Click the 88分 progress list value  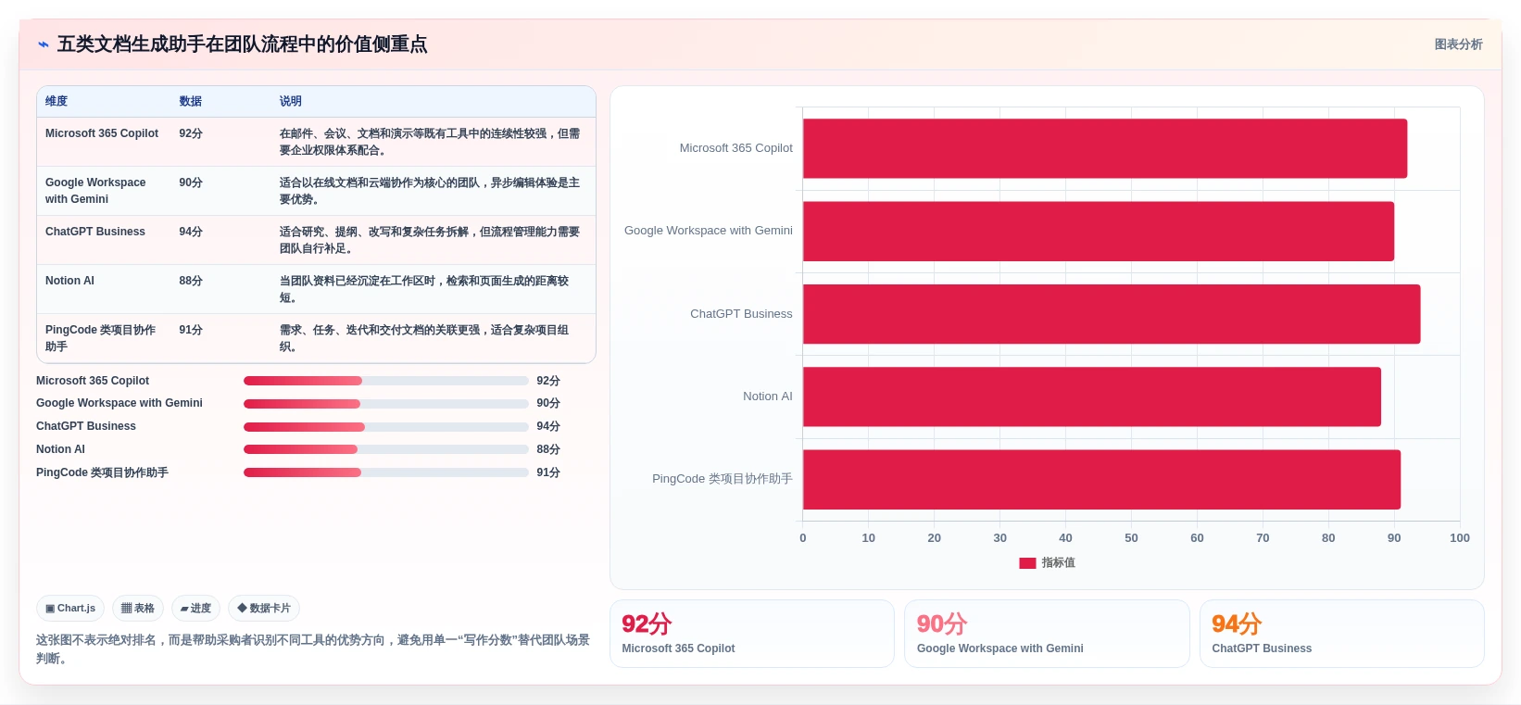[548, 449]
